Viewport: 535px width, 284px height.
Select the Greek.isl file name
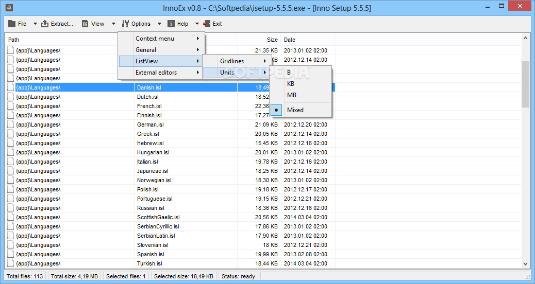[x=148, y=134]
